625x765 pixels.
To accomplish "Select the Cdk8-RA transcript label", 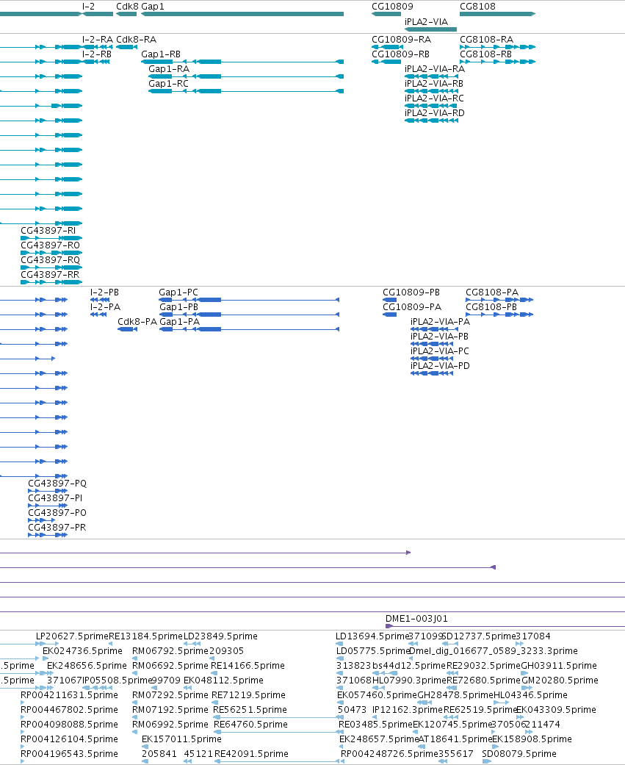I will click(137, 40).
